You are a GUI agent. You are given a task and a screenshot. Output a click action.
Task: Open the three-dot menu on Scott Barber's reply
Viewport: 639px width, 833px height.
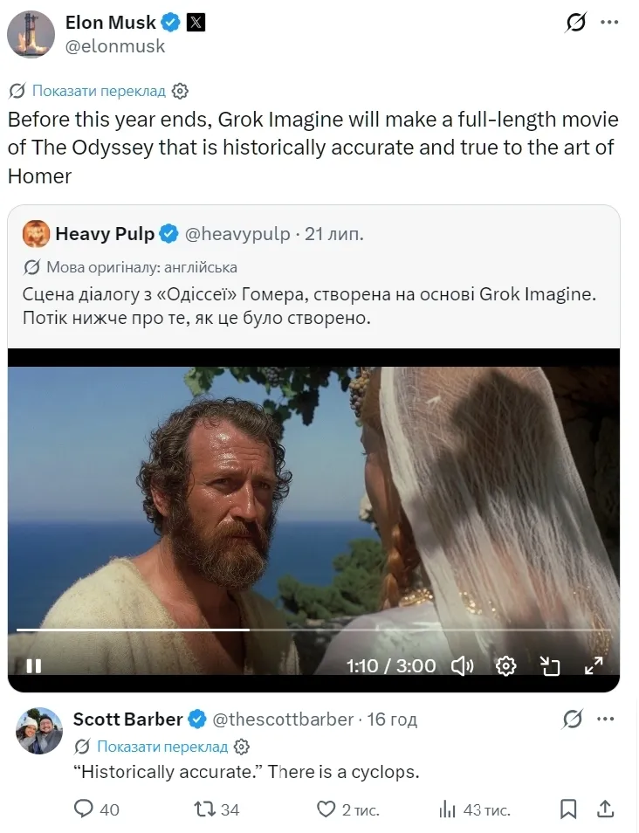pos(606,719)
